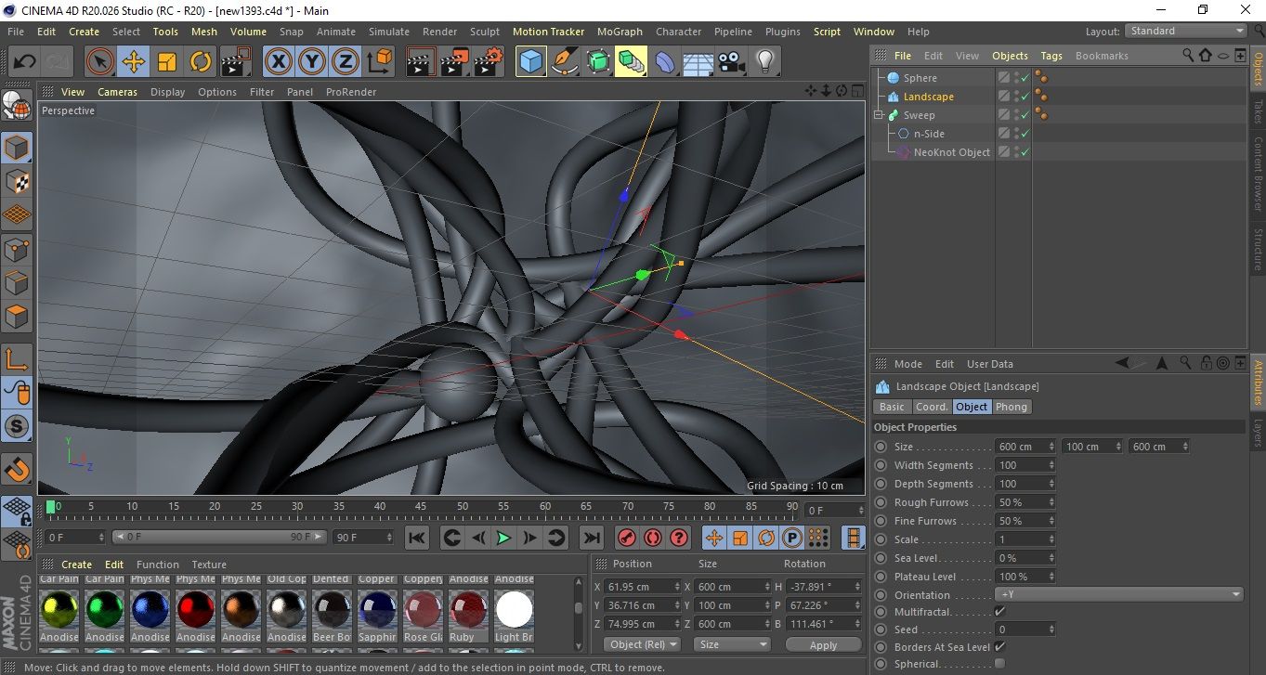Click Render View clapperboard icon
The height and width of the screenshot is (675, 1266).
[x=422, y=62]
